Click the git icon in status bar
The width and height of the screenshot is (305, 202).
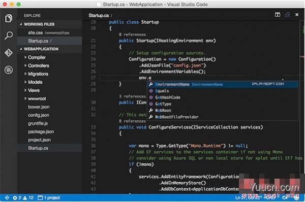(7, 198)
